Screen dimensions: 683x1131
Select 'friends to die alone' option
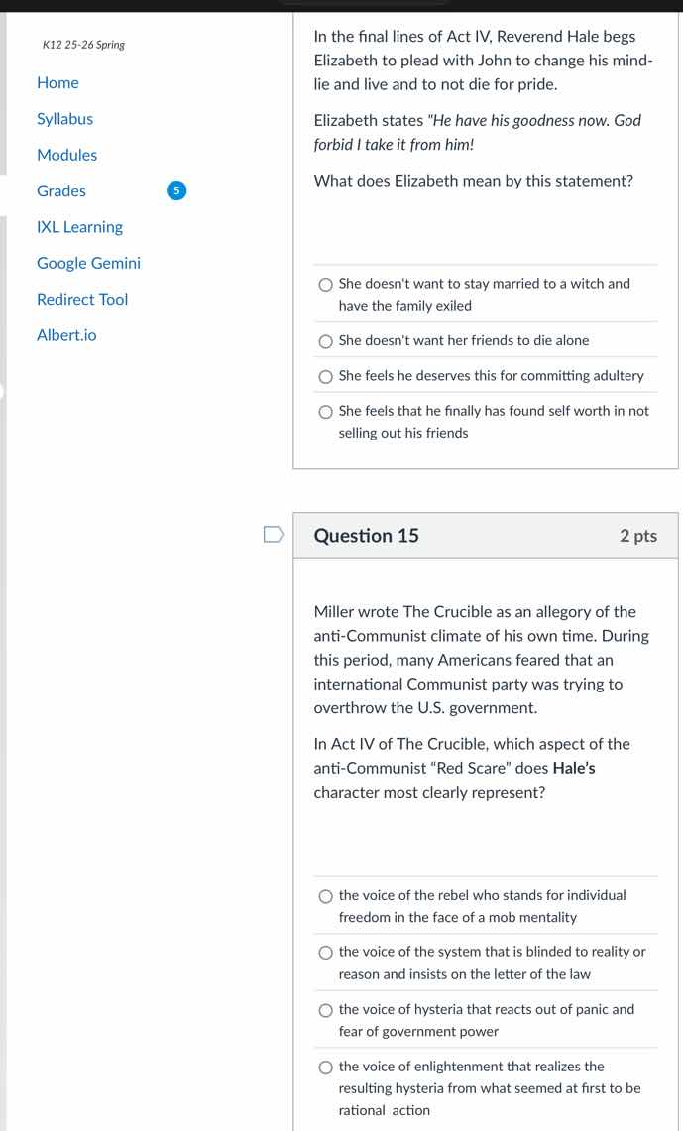(x=326, y=341)
